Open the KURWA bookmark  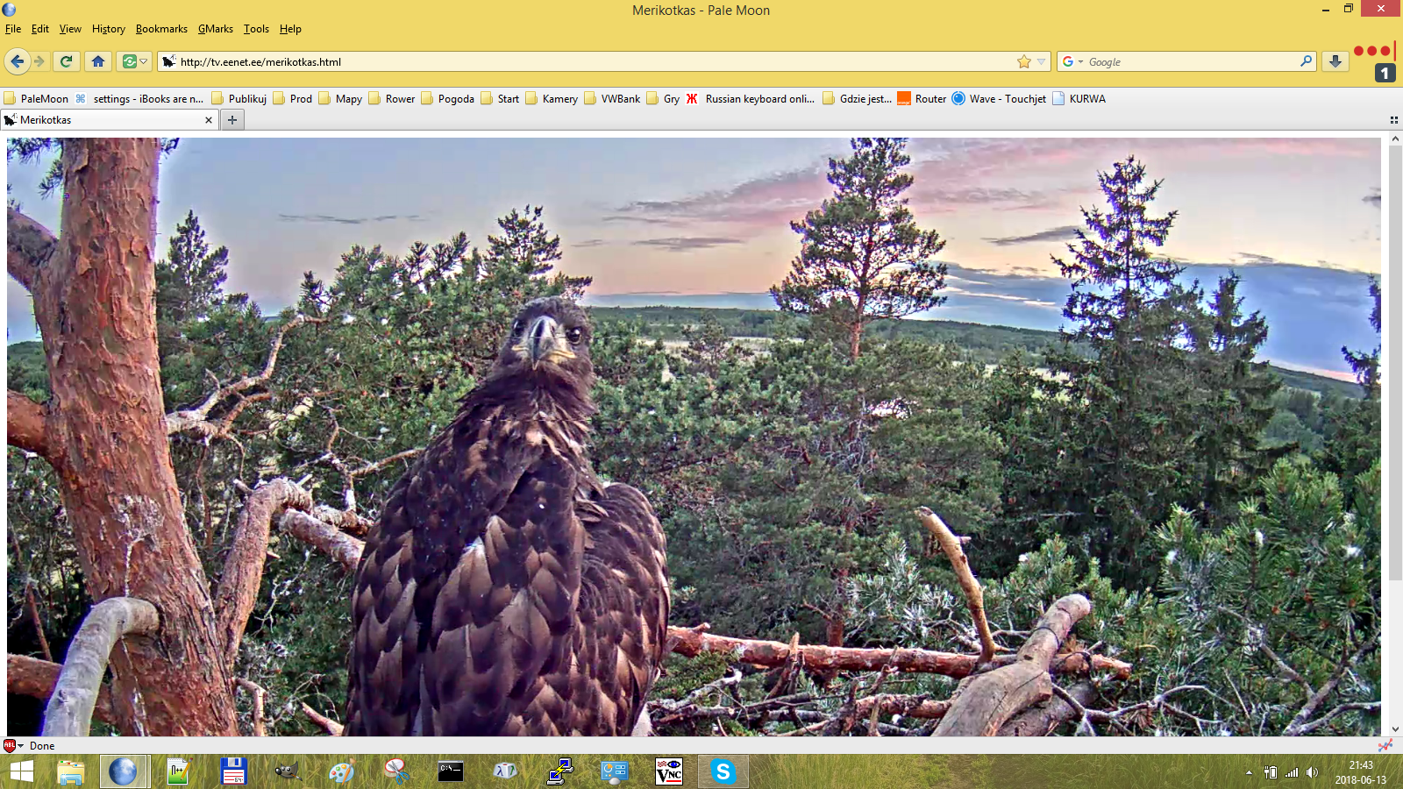coord(1079,98)
